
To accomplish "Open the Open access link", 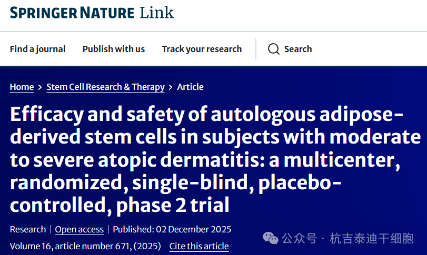I will 79,229.
